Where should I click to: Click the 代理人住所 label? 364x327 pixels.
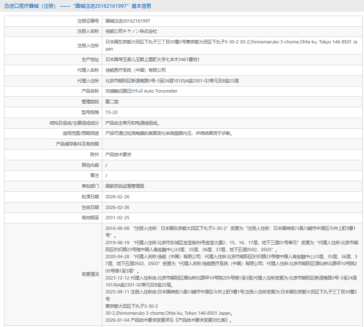88,81
